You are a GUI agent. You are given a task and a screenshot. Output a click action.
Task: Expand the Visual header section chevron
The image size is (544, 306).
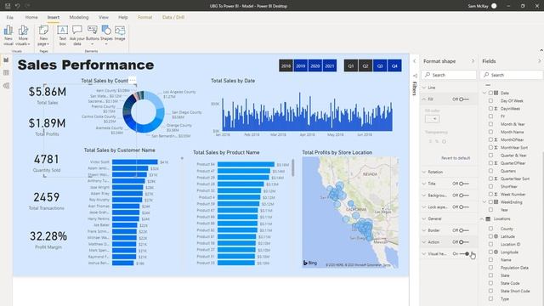tap(424, 254)
